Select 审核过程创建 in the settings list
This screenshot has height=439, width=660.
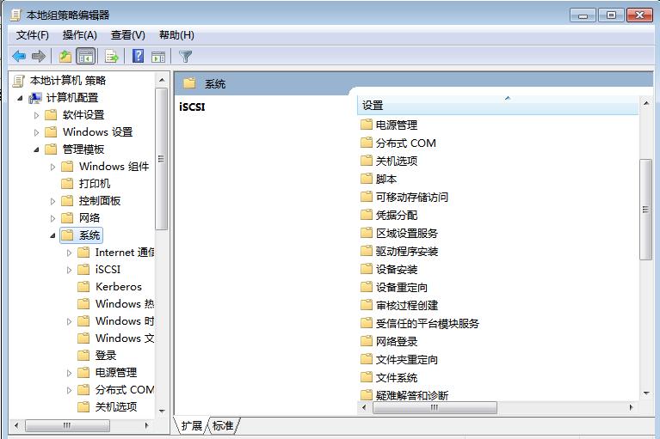[407, 305]
